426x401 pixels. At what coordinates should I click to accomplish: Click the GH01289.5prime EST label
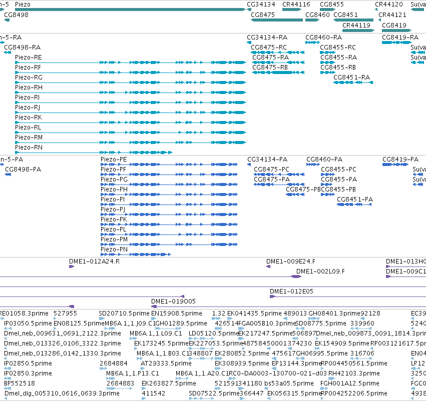point(181,323)
